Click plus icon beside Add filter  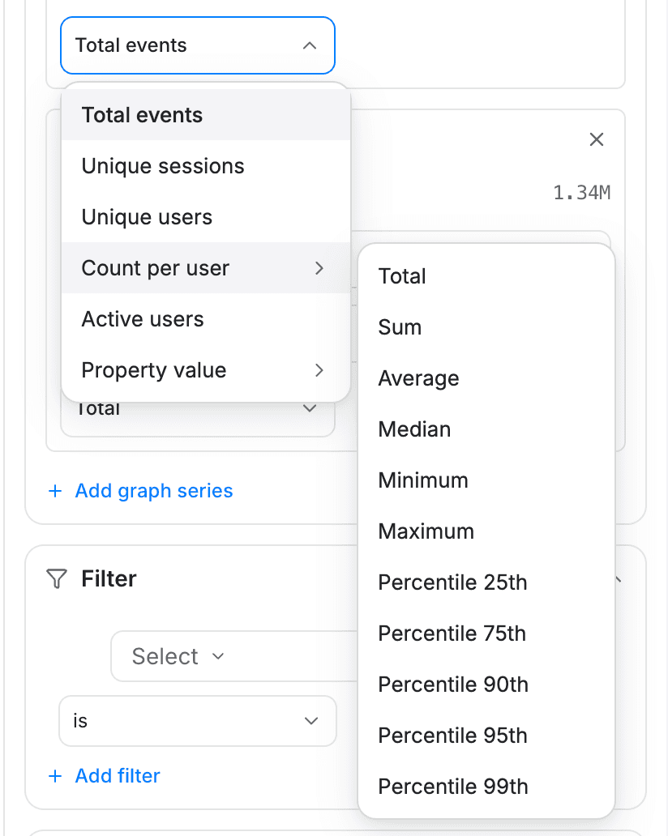55,776
